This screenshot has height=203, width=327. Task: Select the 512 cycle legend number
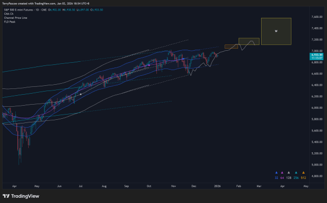[303, 178]
